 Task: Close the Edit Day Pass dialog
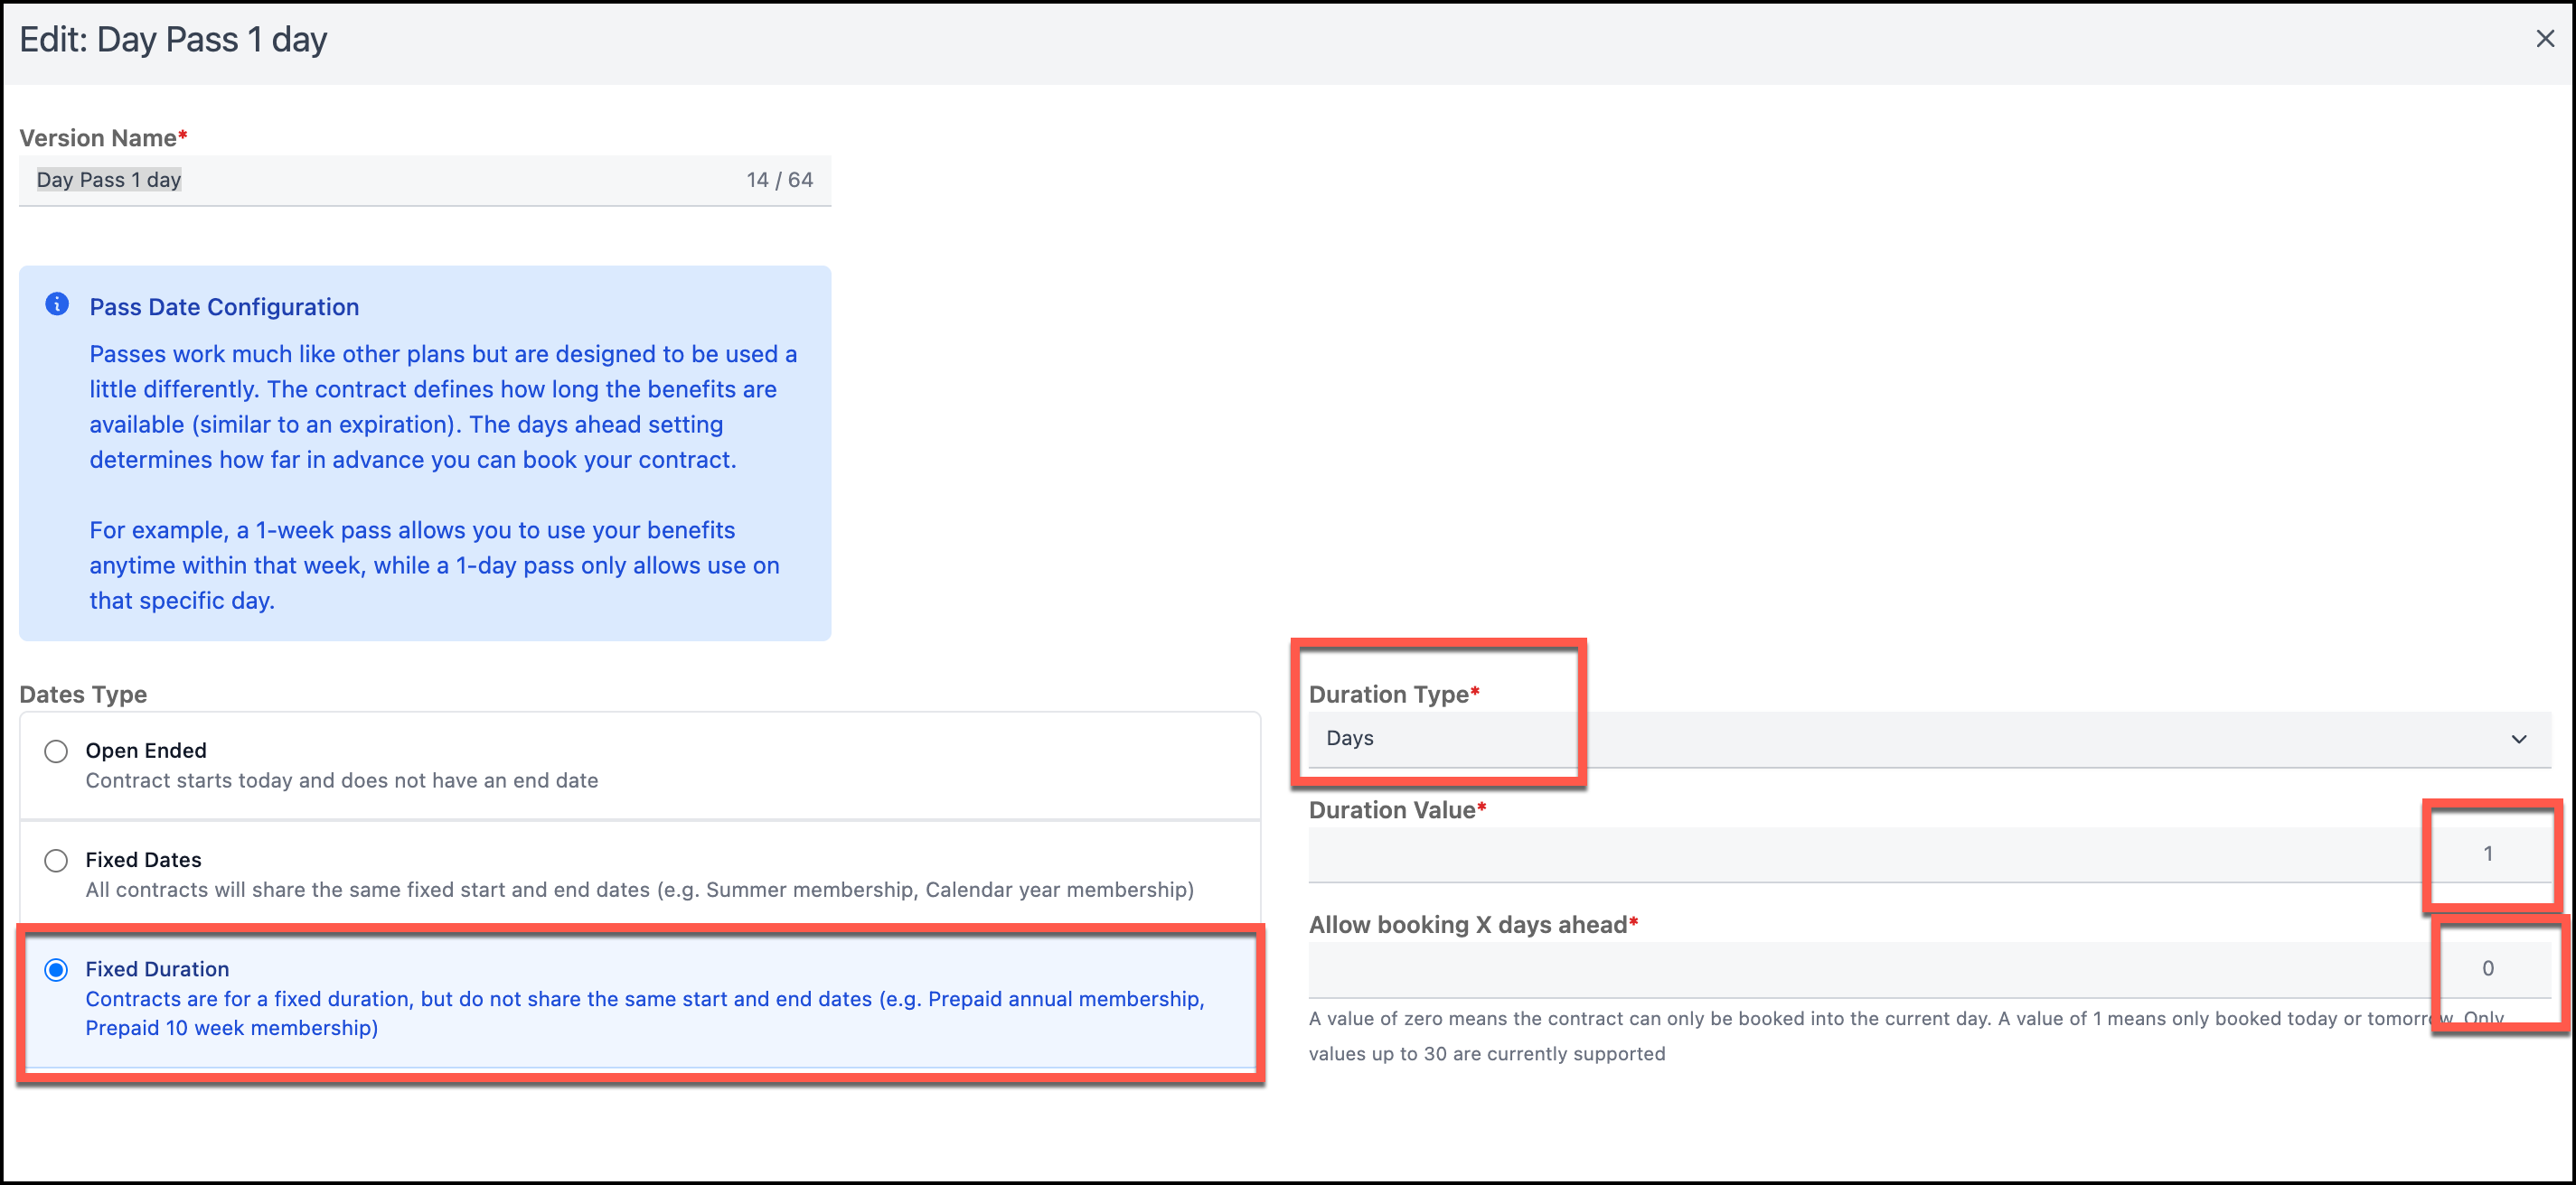coord(2544,39)
